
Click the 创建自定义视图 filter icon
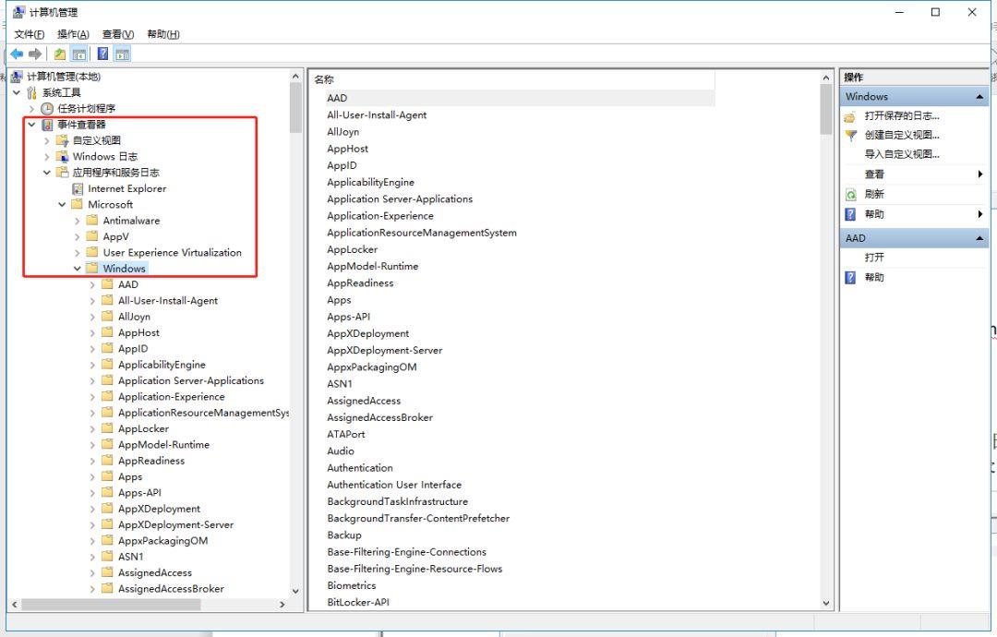point(851,135)
